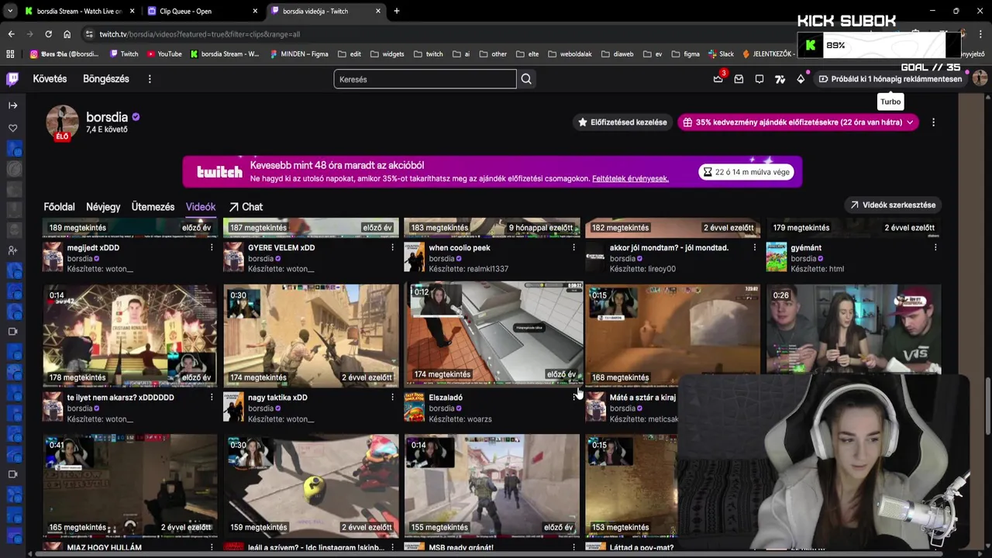Switch to the Ütemezés channel tab
Screen dimensions: 992x558
point(153,207)
